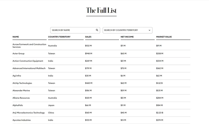Click the Alexander Marine row name
The width and height of the screenshot is (209, 124).
pyautogui.click(x=21, y=90)
